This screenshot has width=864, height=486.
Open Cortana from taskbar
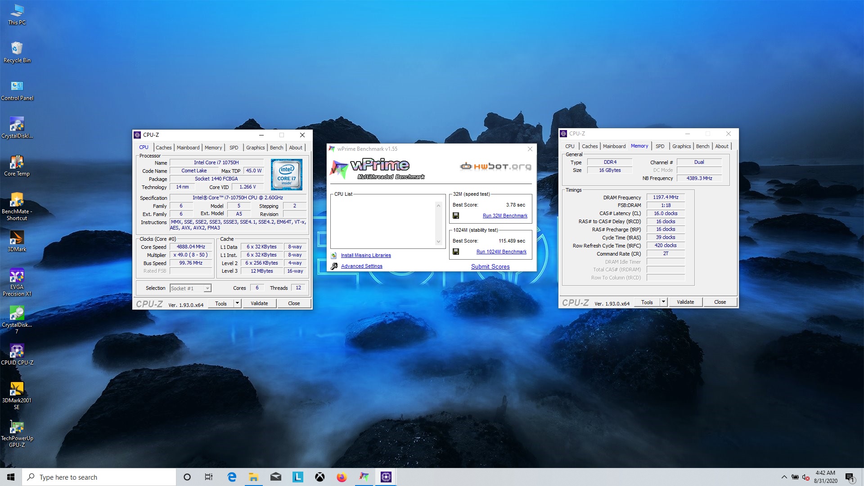(187, 477)
